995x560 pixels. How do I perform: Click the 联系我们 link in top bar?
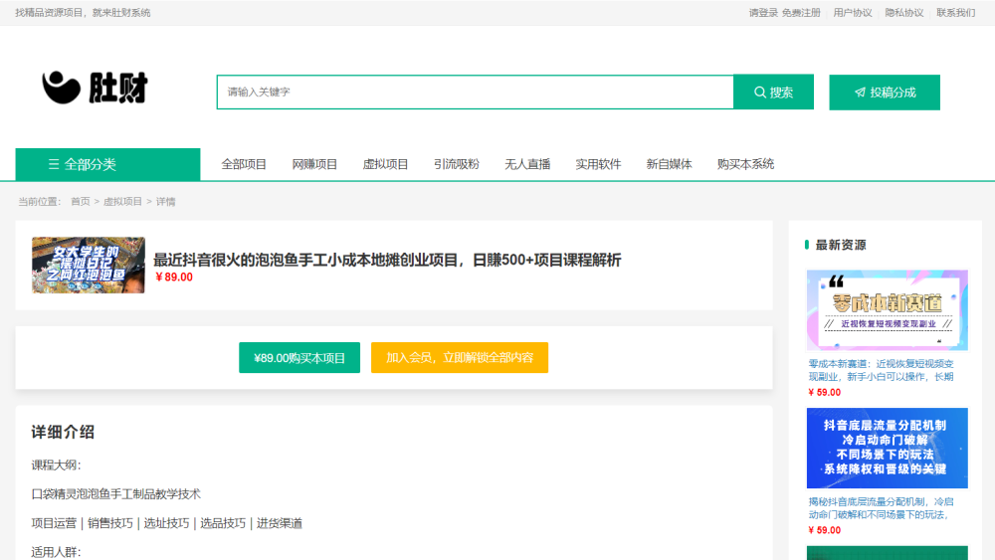pos(955,13)
